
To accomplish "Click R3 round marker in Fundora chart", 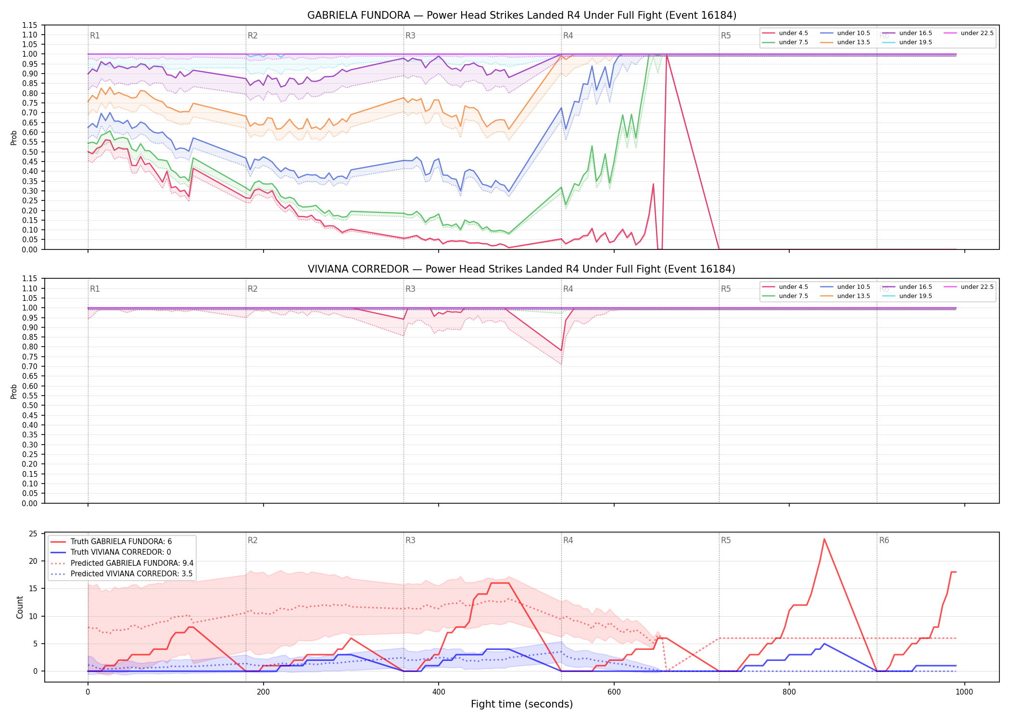I will [x=410, y=36].
